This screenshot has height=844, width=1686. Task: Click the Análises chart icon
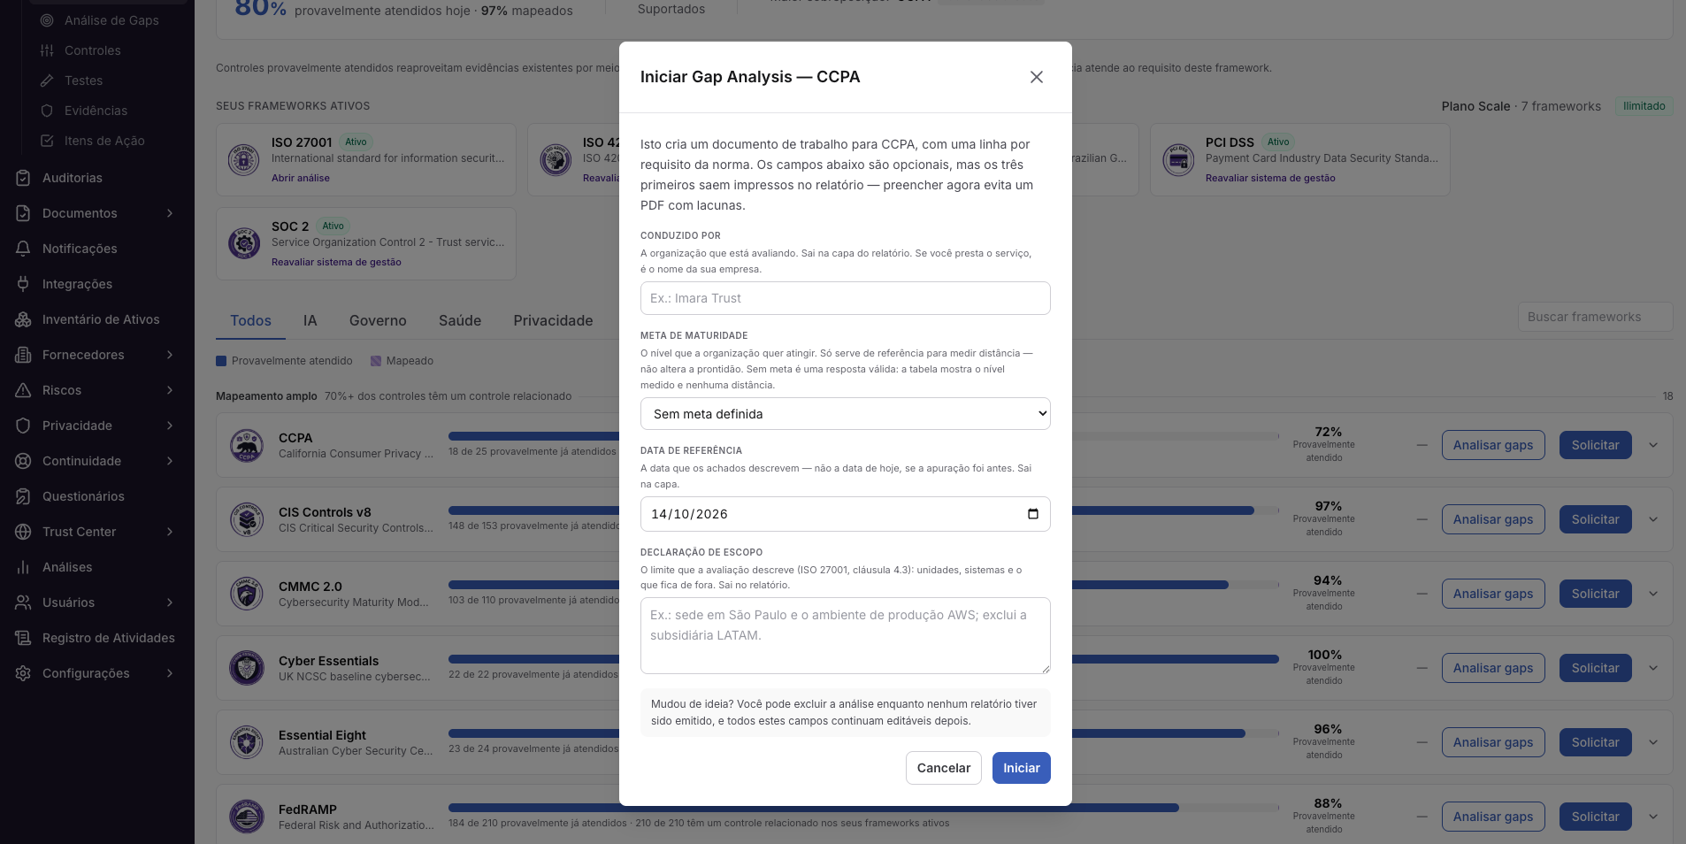tap(24, 567)
